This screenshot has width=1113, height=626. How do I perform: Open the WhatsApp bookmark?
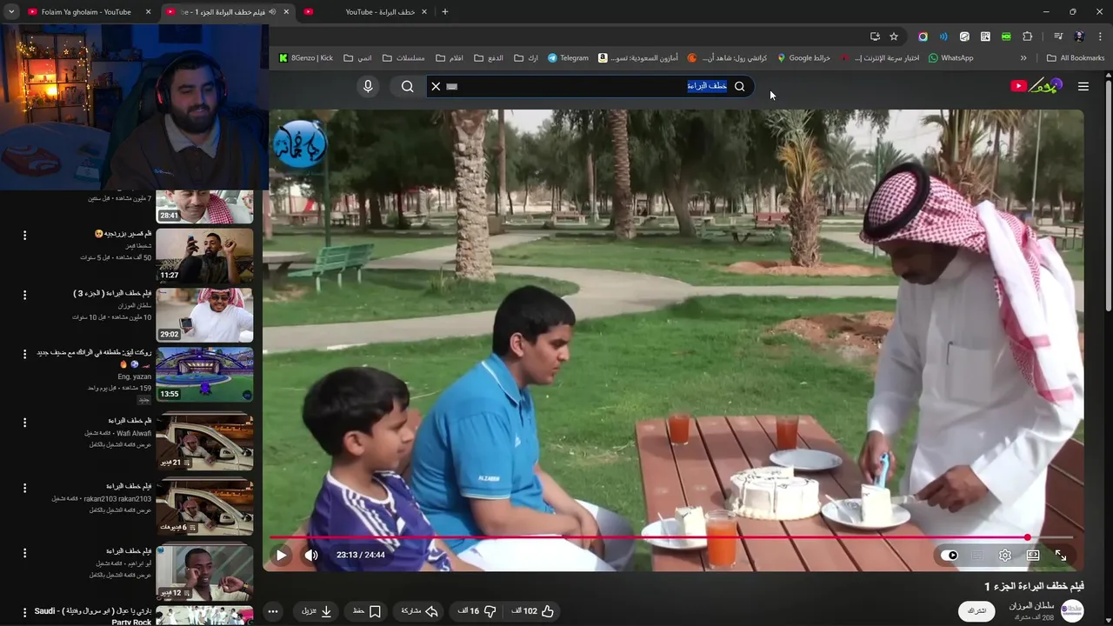(x=950, y=58)
